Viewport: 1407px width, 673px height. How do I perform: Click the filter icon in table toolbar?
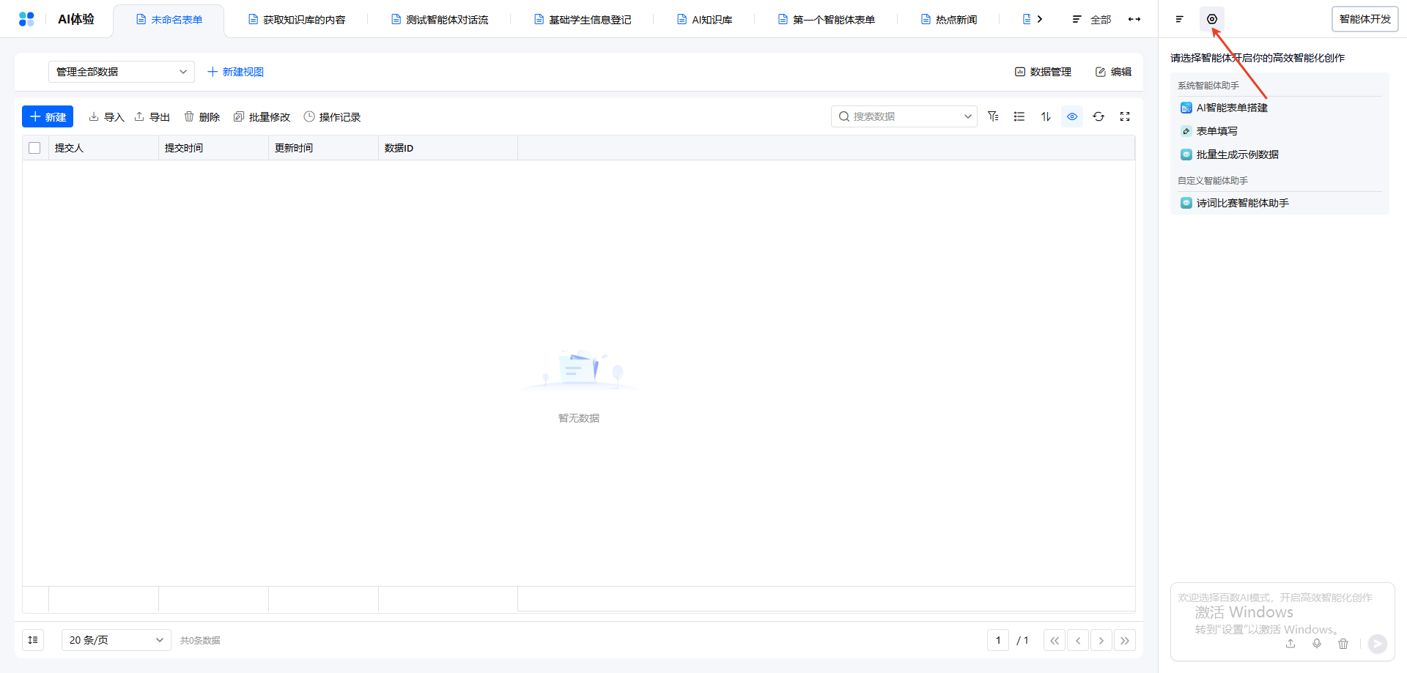point(993,116)
